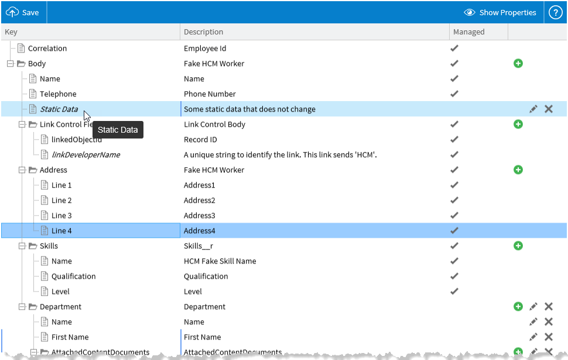Toggle the Managed checkmark for Correlation
The height and width of the screenshot is (360, 568).
click(x=454, y=49)
